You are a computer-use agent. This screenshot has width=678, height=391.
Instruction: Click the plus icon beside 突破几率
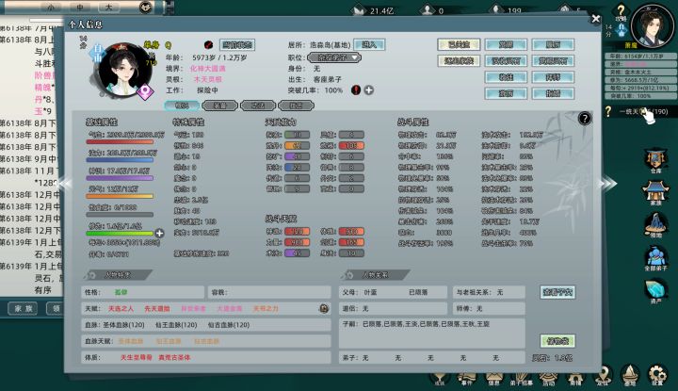(x=369, y=90)
